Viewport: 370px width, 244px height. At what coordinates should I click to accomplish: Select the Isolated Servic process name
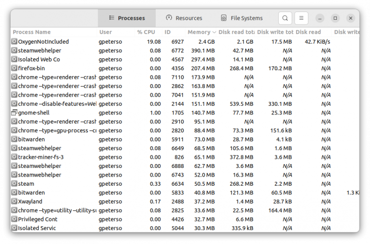pos(37,228)
